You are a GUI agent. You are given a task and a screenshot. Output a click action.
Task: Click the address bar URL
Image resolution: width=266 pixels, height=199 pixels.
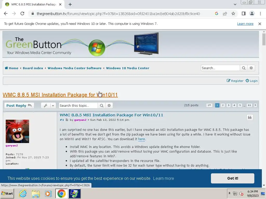pos(118,14)
